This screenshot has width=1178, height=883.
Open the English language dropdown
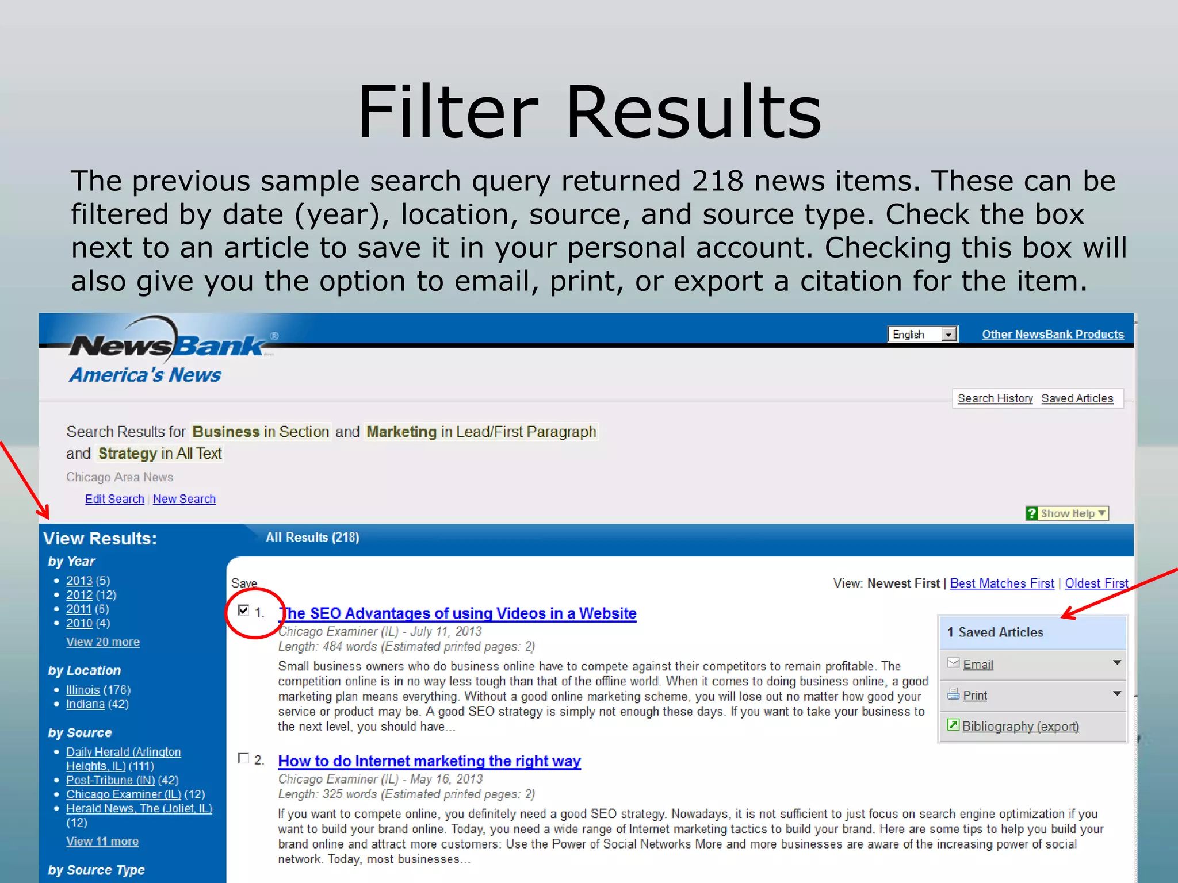point(923,334)
